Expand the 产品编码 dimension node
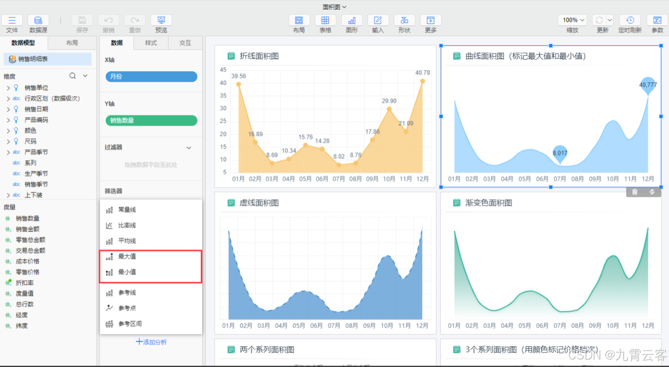 (8, 120)
